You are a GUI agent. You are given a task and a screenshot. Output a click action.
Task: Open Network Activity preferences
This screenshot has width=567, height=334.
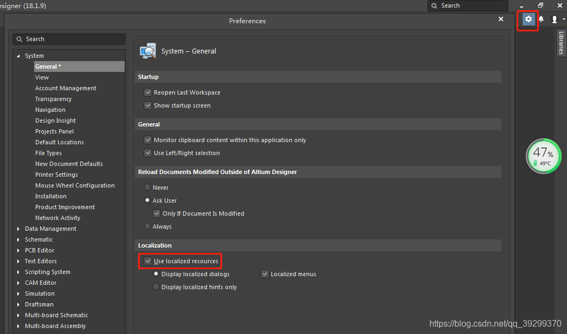pos(57,218)
